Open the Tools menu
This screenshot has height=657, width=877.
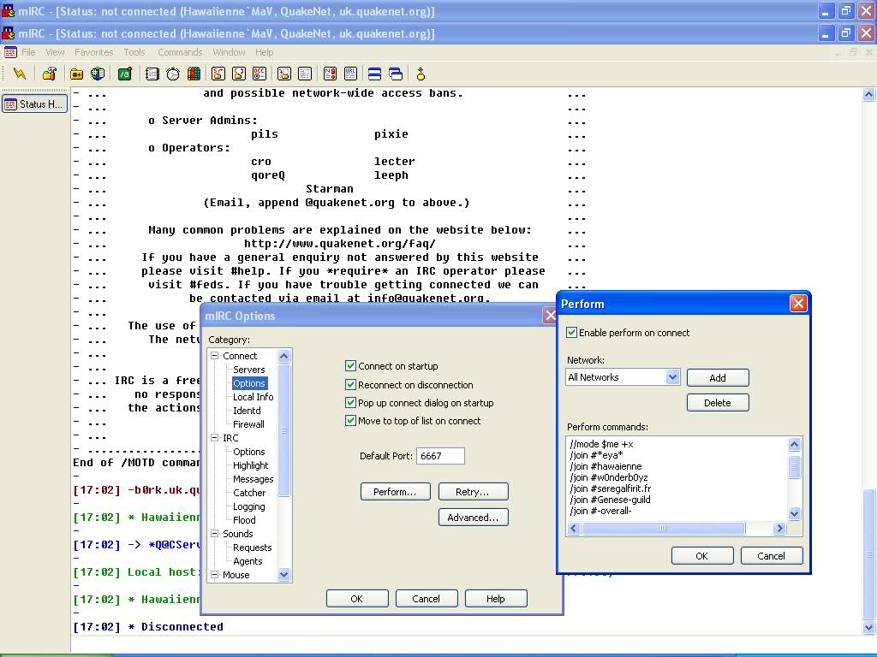[x=134, y=52]
